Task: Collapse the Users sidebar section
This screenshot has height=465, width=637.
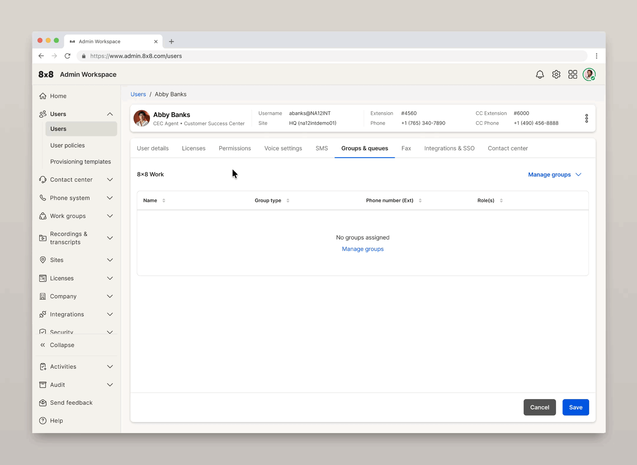Action: tap(110, 114)
